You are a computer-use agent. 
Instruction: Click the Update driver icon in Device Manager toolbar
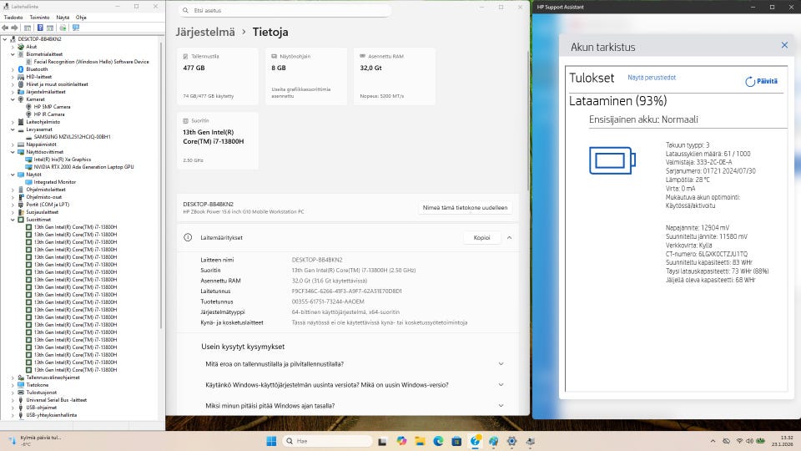click(63, 28)
